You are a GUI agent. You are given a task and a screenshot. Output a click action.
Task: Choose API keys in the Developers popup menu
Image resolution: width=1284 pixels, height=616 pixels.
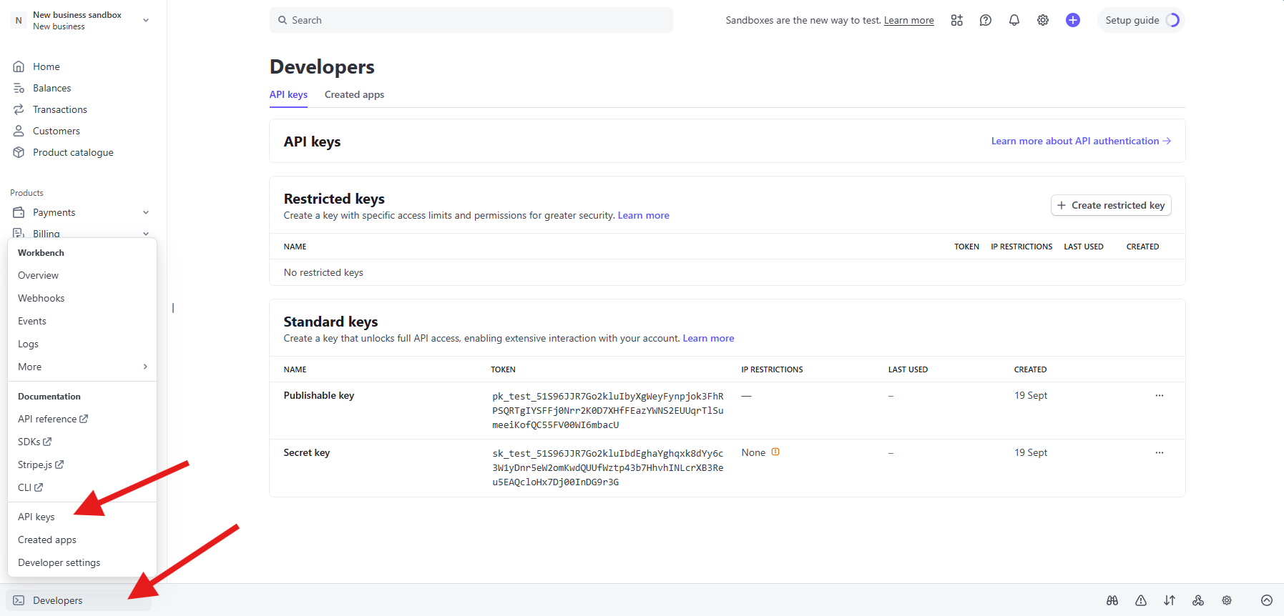pyautogui.click(x=36, y=517)
